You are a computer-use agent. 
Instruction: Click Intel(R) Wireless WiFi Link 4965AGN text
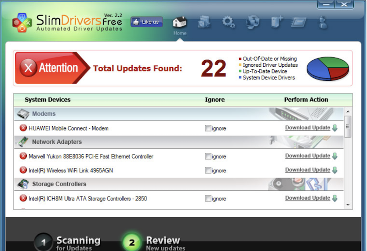(x=71, y=171)
